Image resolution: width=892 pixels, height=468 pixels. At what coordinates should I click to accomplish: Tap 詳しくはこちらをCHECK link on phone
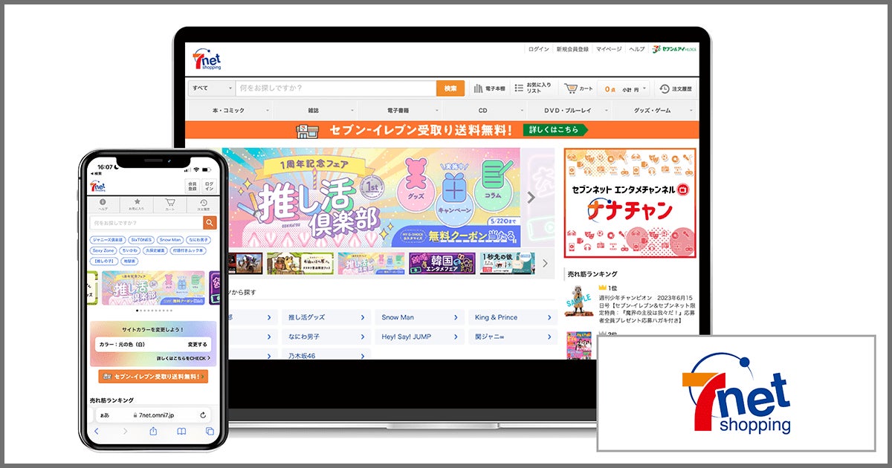coord(183,358)
